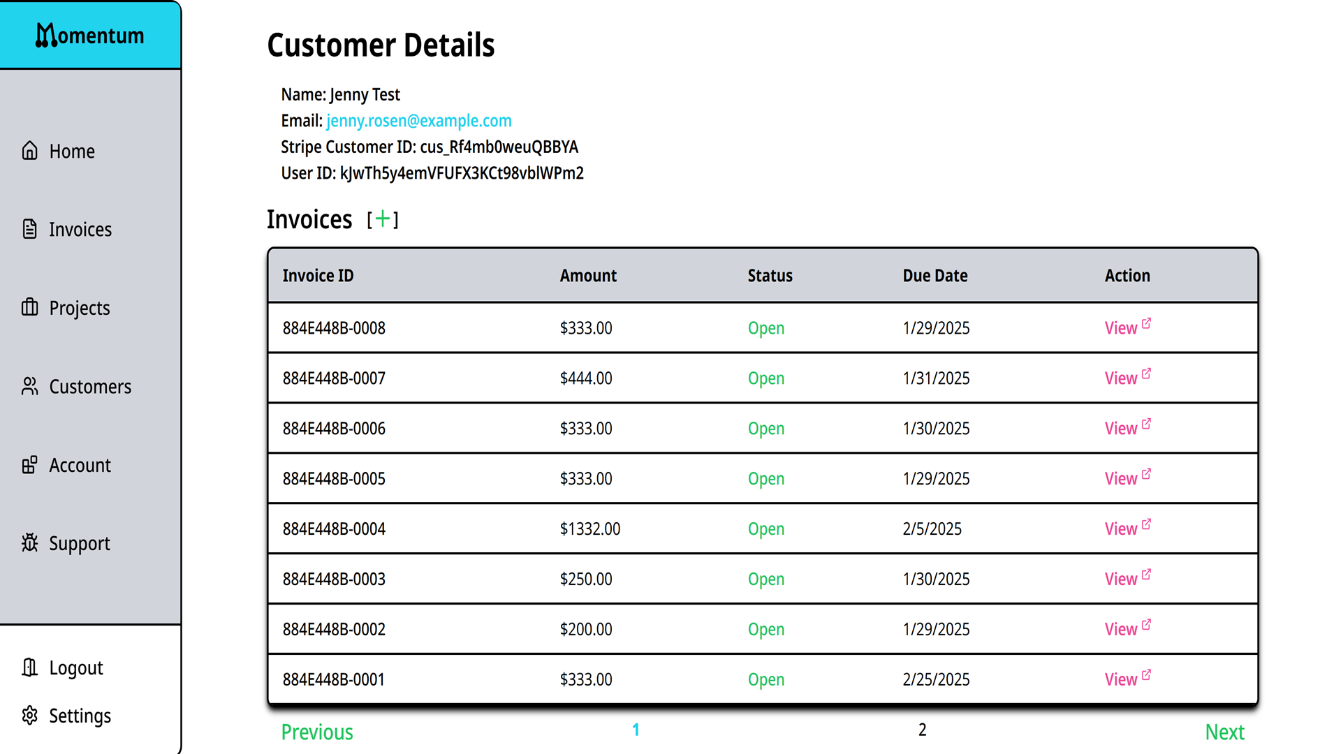1341x754 pixels.
Task: Open Invoices menu item text
Action: click(x=80, y=230)
